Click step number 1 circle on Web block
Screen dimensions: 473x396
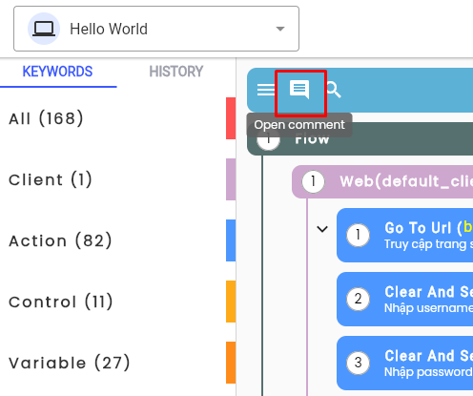pyautogui.click(x=314, y=181)
